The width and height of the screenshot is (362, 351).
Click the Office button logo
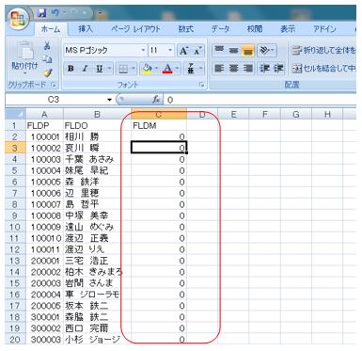(x=18, y=19)
